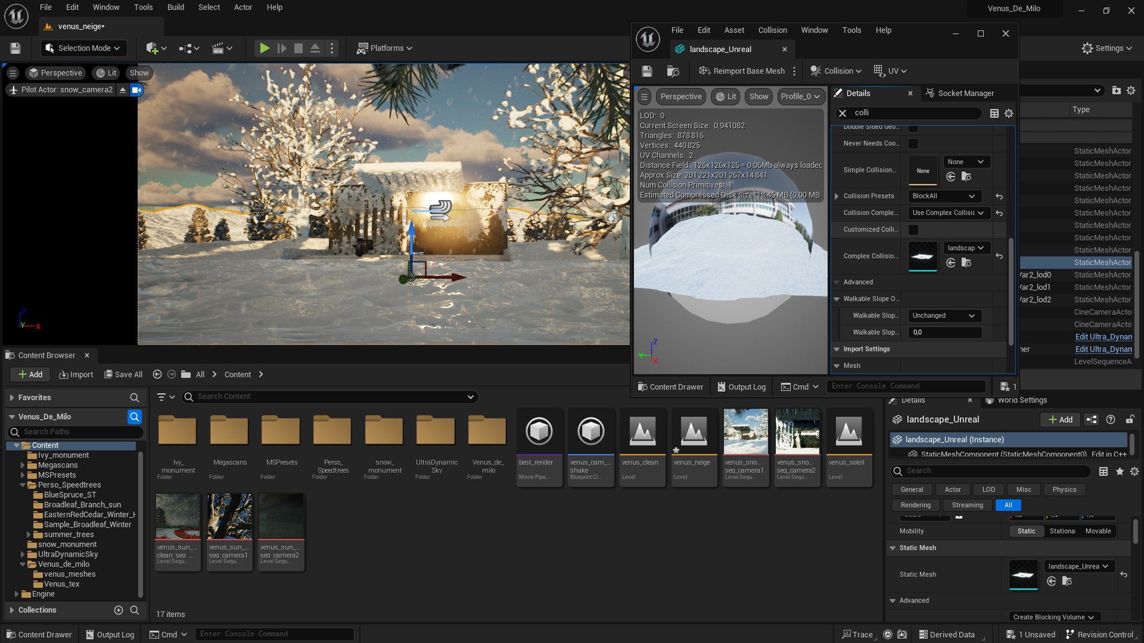Set Mobility to Static

(x=1026, y=532)
